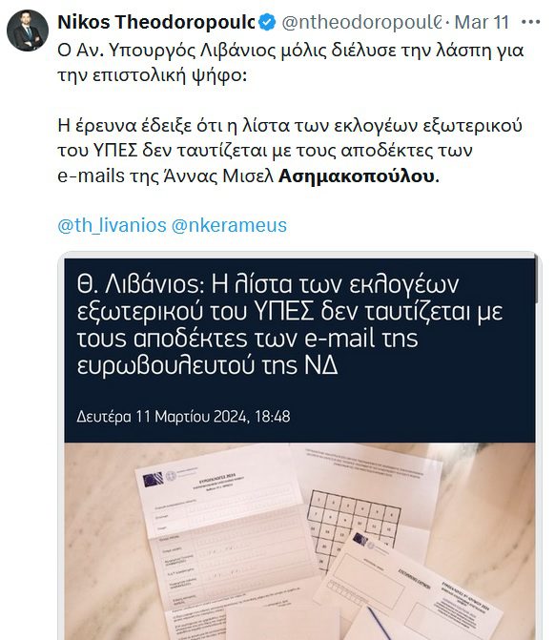Click the EU flag logo on form

pyautogui.click(x=153, y=480)
